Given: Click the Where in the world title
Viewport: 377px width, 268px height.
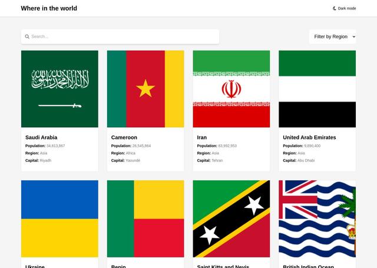Looking at the screenshot, I should coord(49,8).
